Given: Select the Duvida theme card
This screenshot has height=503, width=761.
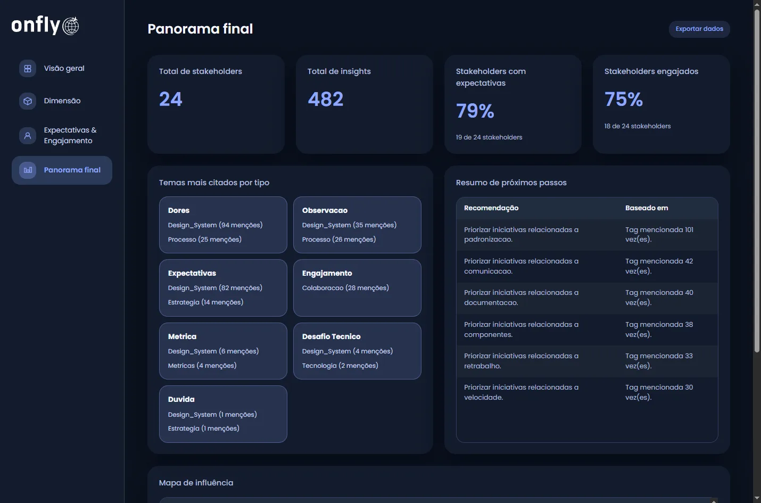Looking at the screenshot, I should [x=223, y=414].
